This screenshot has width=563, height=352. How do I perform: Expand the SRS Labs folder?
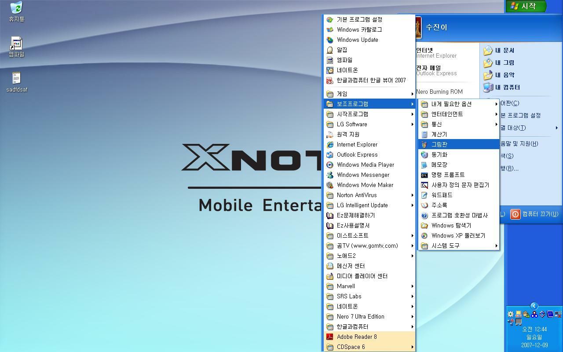[x=369, y=296]
